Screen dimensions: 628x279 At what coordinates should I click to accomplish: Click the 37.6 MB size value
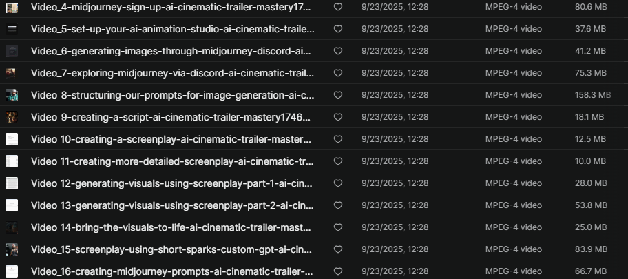[x=590, y=29]
